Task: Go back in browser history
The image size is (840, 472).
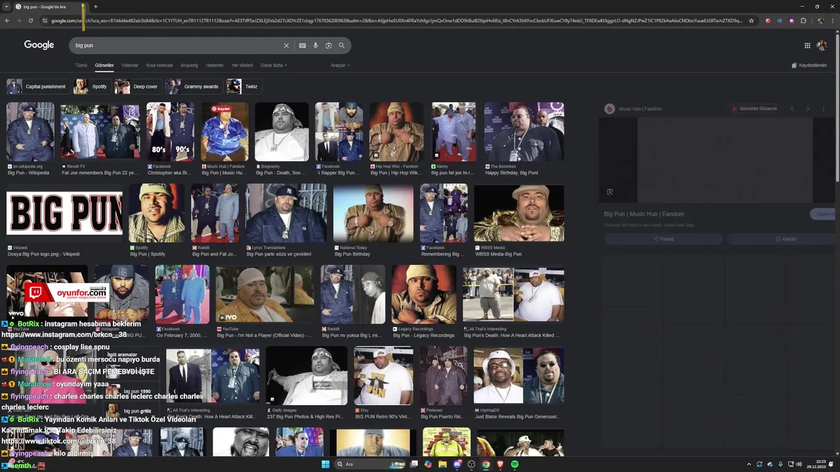Action: point(7,20)
